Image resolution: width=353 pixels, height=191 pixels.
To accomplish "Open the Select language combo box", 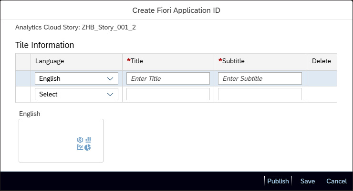I will click(x=76, y=94).
